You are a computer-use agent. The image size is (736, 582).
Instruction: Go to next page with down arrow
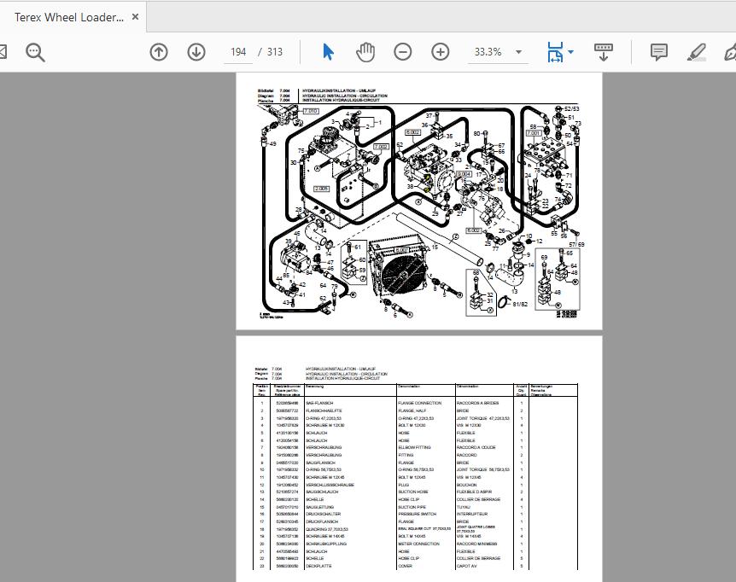pyautogui.click(x=196, y=52)
